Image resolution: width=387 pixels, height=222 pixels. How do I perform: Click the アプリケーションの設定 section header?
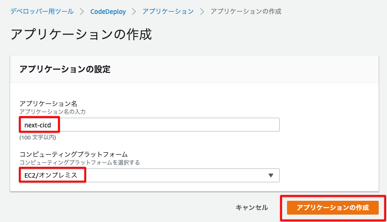click(x=64, y=70)
